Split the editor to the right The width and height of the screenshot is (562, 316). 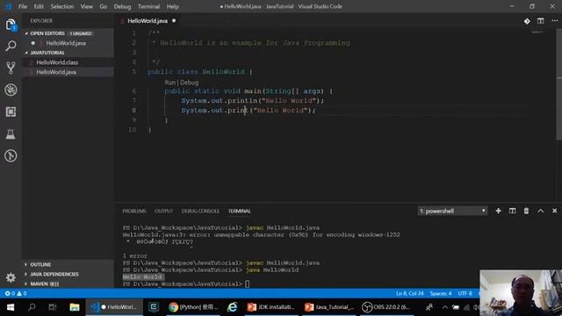(x=541, y=21)
